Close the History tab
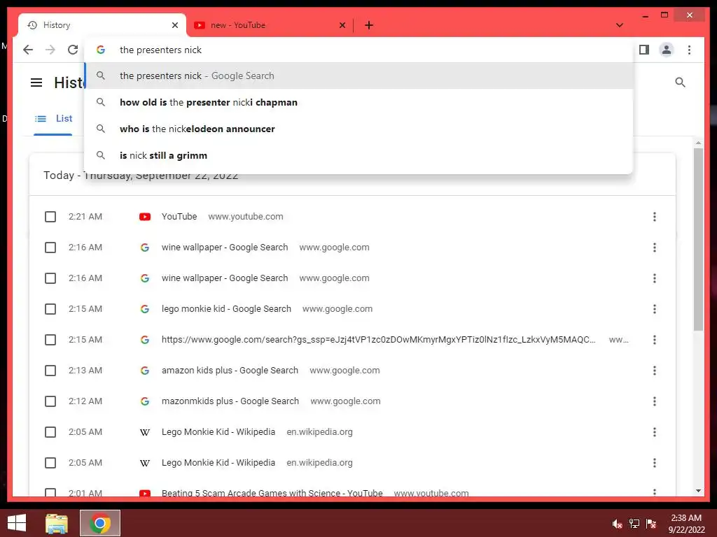The height and width of the screenshot is (537, 717). tap(174, 25)
